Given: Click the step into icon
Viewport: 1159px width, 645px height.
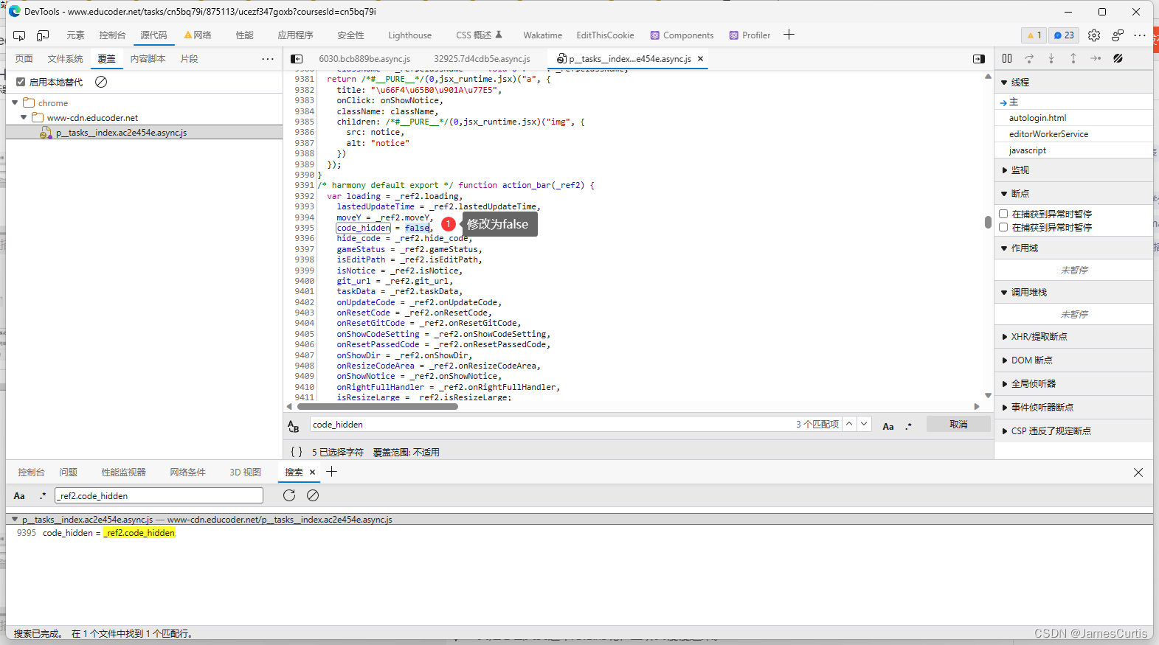Looking at the screenshot, I should [x=1051, y=58].
